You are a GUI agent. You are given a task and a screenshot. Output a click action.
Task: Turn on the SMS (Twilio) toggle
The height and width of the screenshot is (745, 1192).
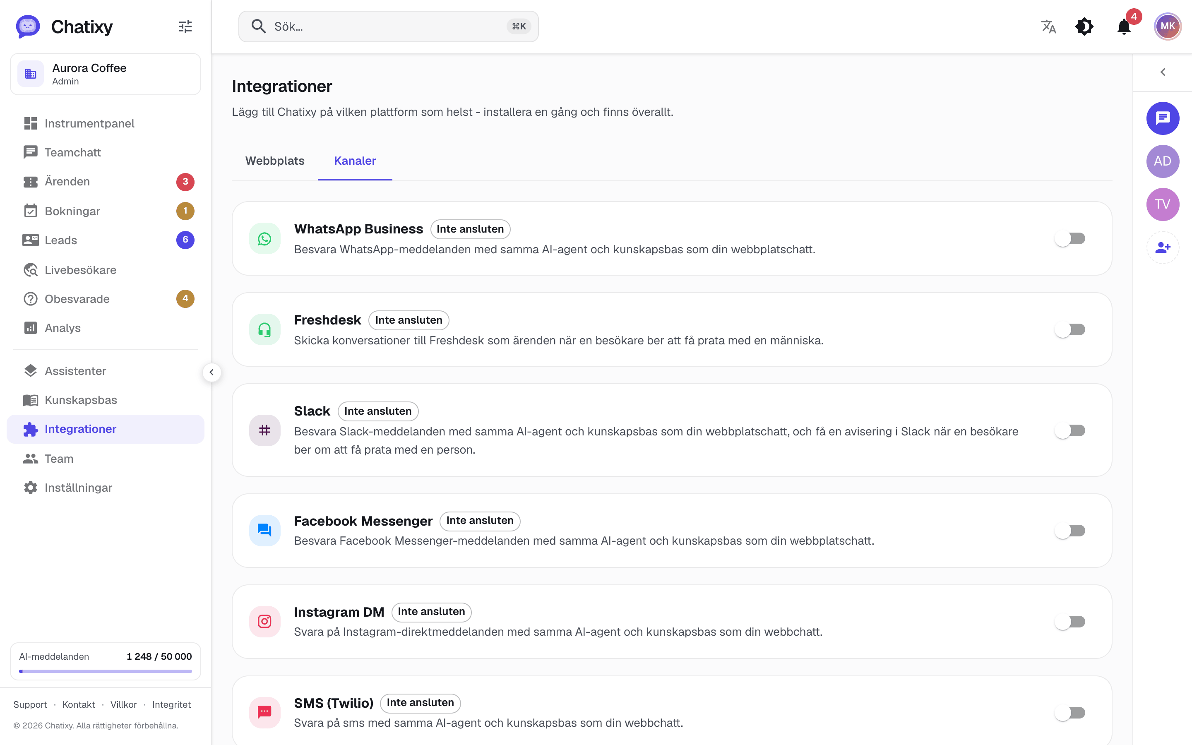(x=1070, y=712)
